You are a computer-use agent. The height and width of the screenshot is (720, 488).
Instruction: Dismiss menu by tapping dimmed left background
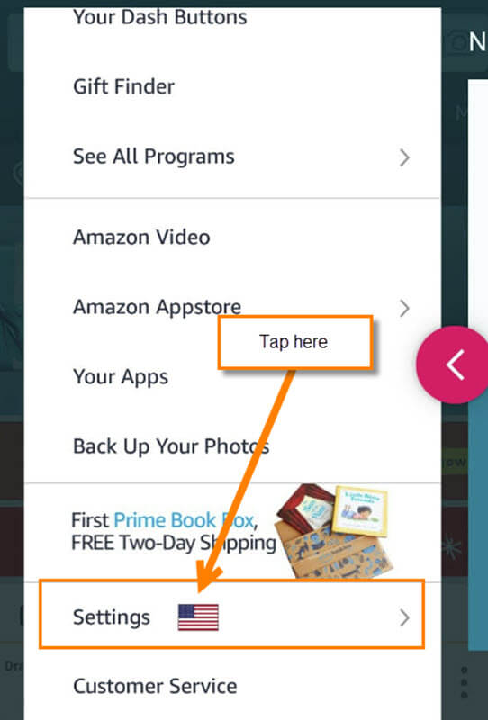point(12,367)
